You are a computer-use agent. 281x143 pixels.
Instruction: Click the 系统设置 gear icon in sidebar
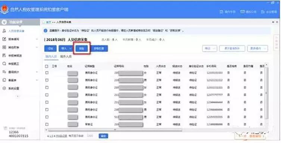tap(4, 88)
